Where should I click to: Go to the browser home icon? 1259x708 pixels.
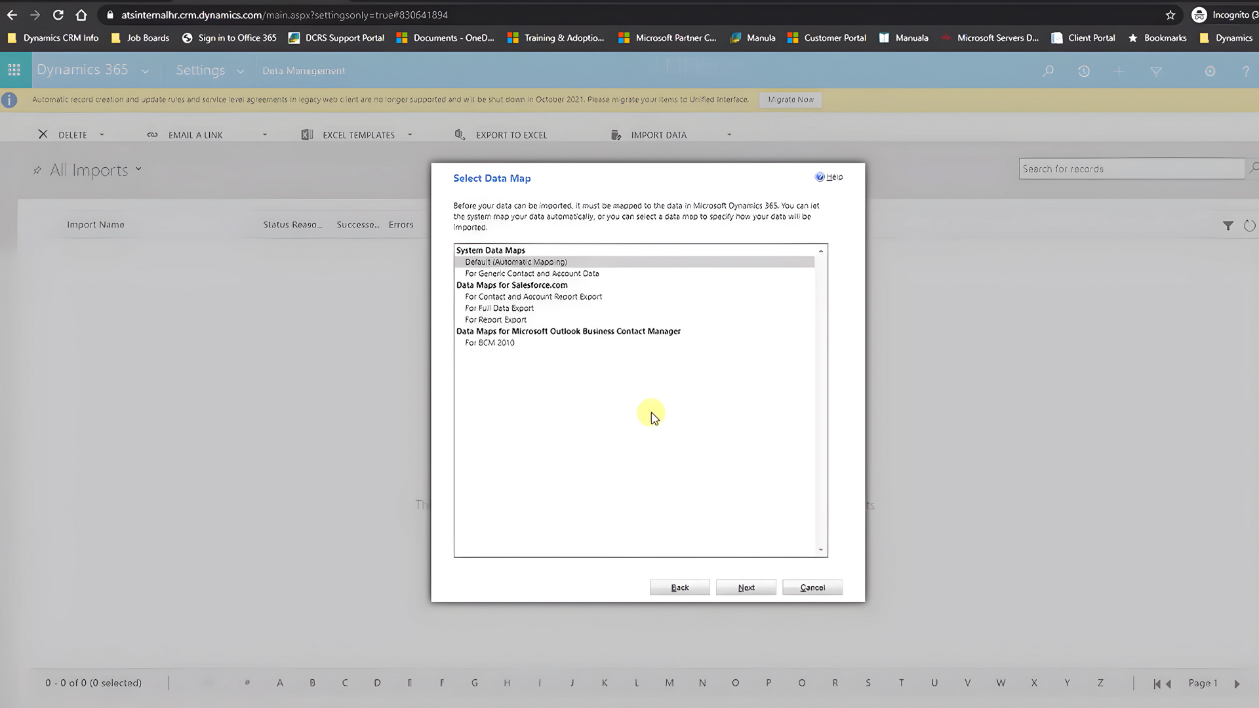pyautogui.click(x=81, y=14)
